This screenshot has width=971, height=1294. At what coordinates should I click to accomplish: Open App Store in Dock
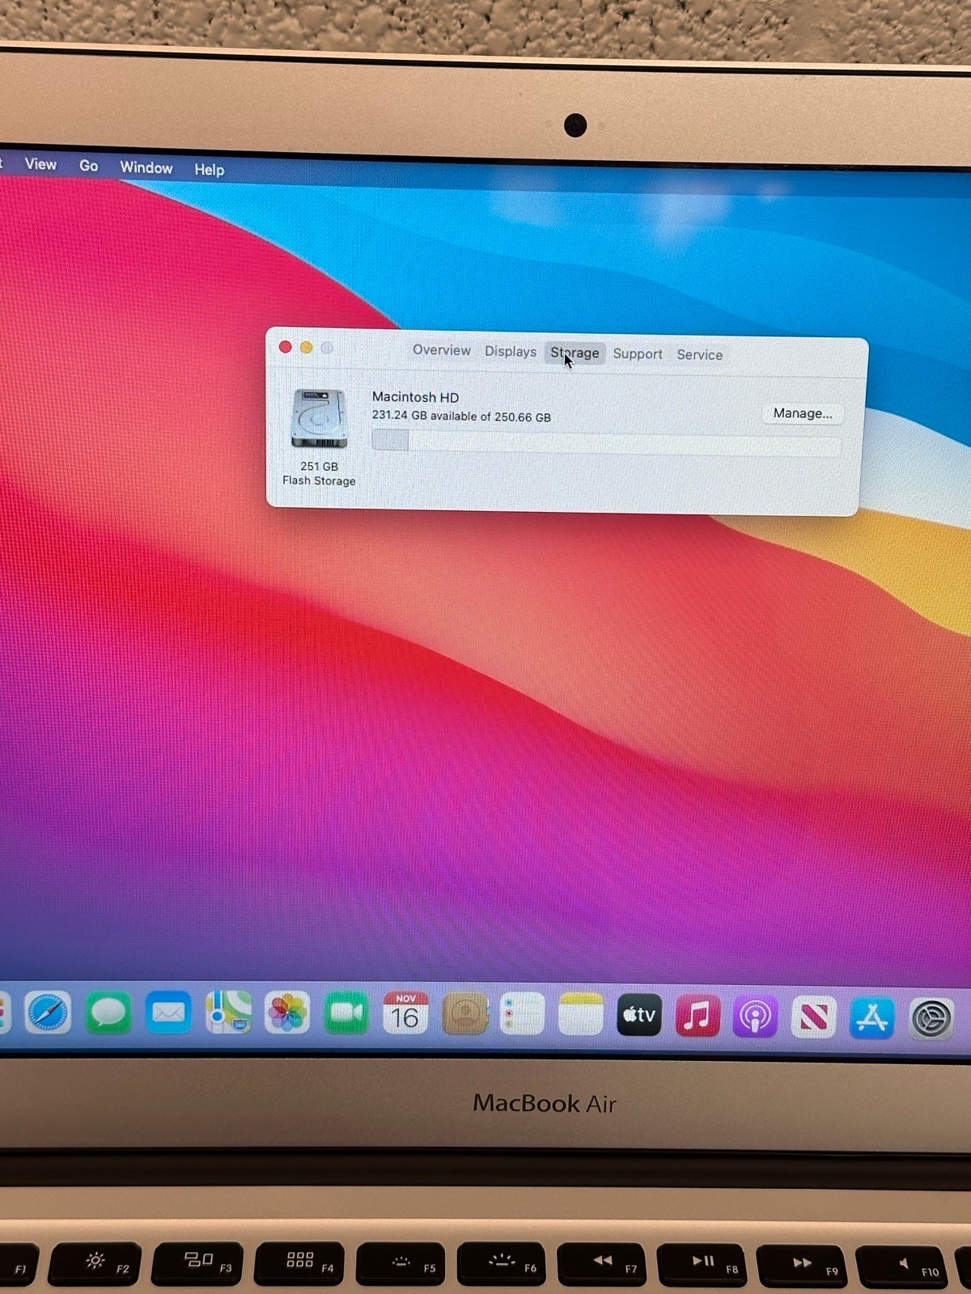pyautogui.click(x=872, y=1018)
